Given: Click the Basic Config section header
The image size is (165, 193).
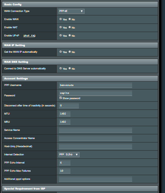Looking at the screenshot, I should [x=80, y=4].
